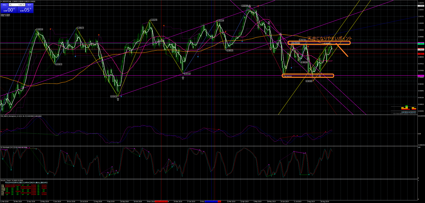The width and height of the screenshot is (425, 203).
Task: Select 0.97400 on the price axis
Action: (421, 70)
